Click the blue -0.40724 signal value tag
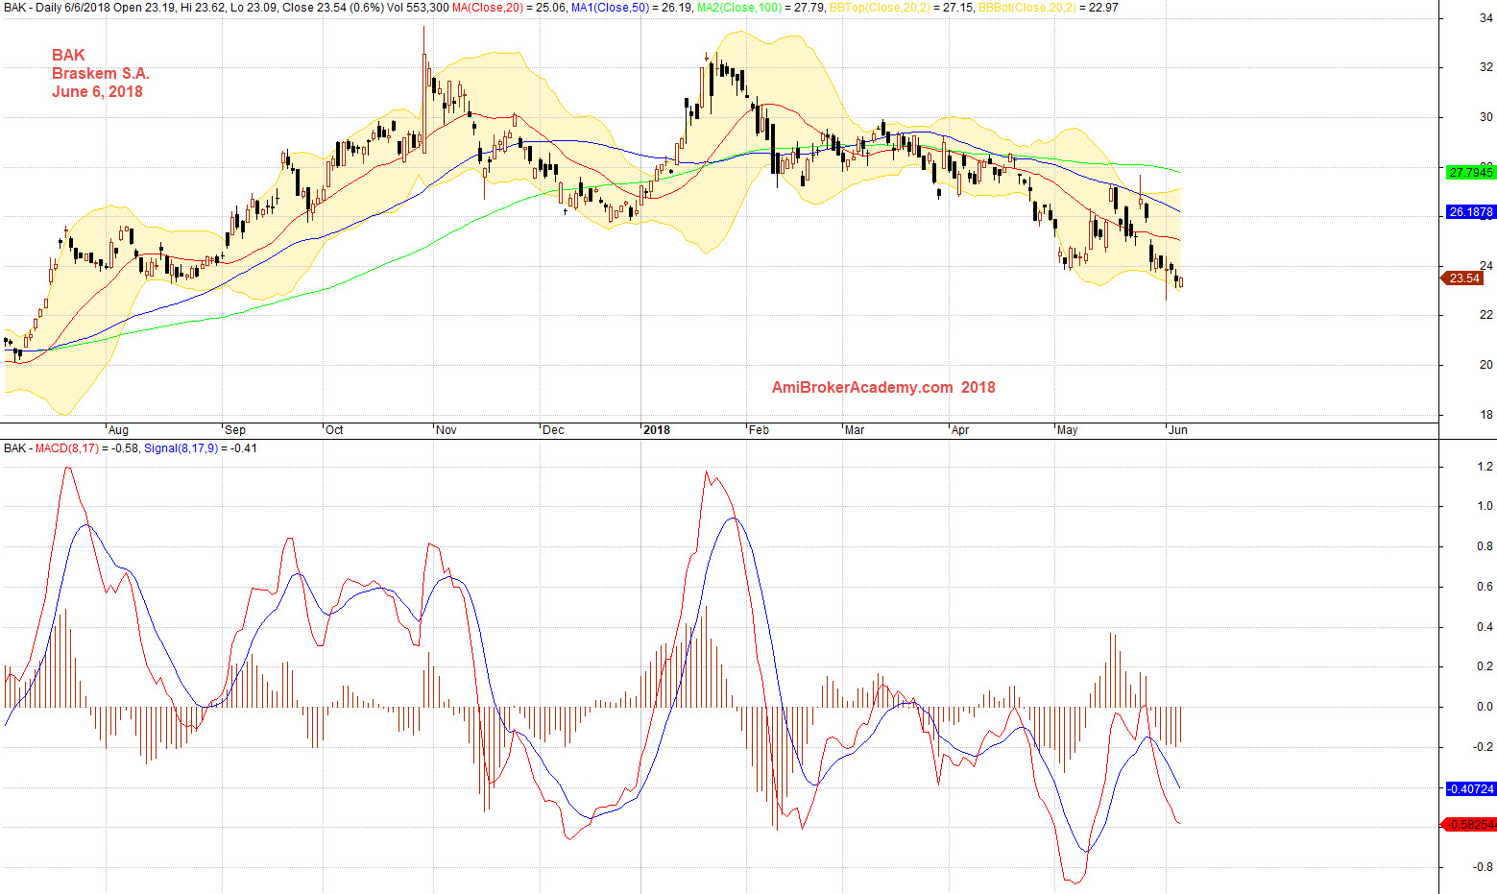 pos(1471,788)
